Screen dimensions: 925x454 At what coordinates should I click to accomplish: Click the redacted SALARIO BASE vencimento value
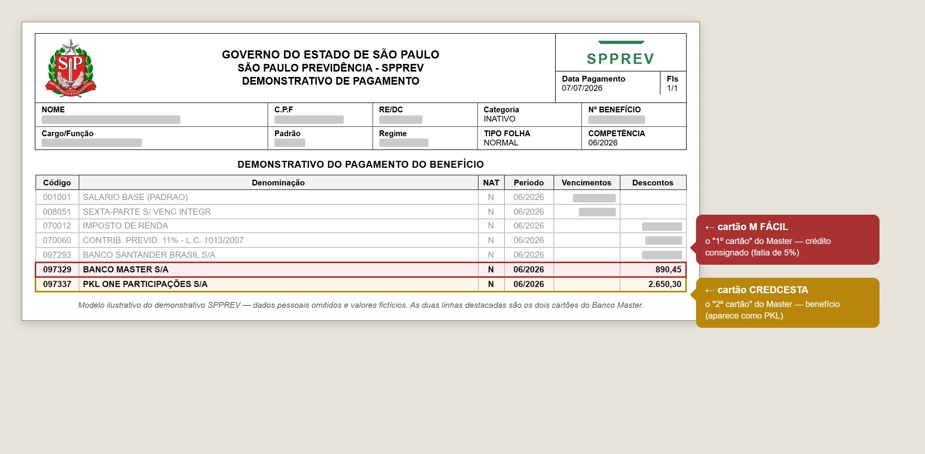594,198
